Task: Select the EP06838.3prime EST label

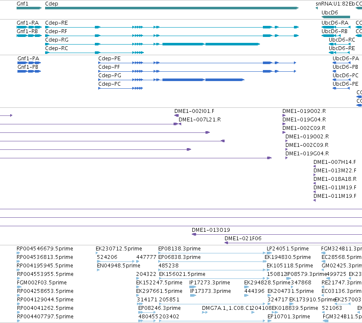Action: pos(180,257)
